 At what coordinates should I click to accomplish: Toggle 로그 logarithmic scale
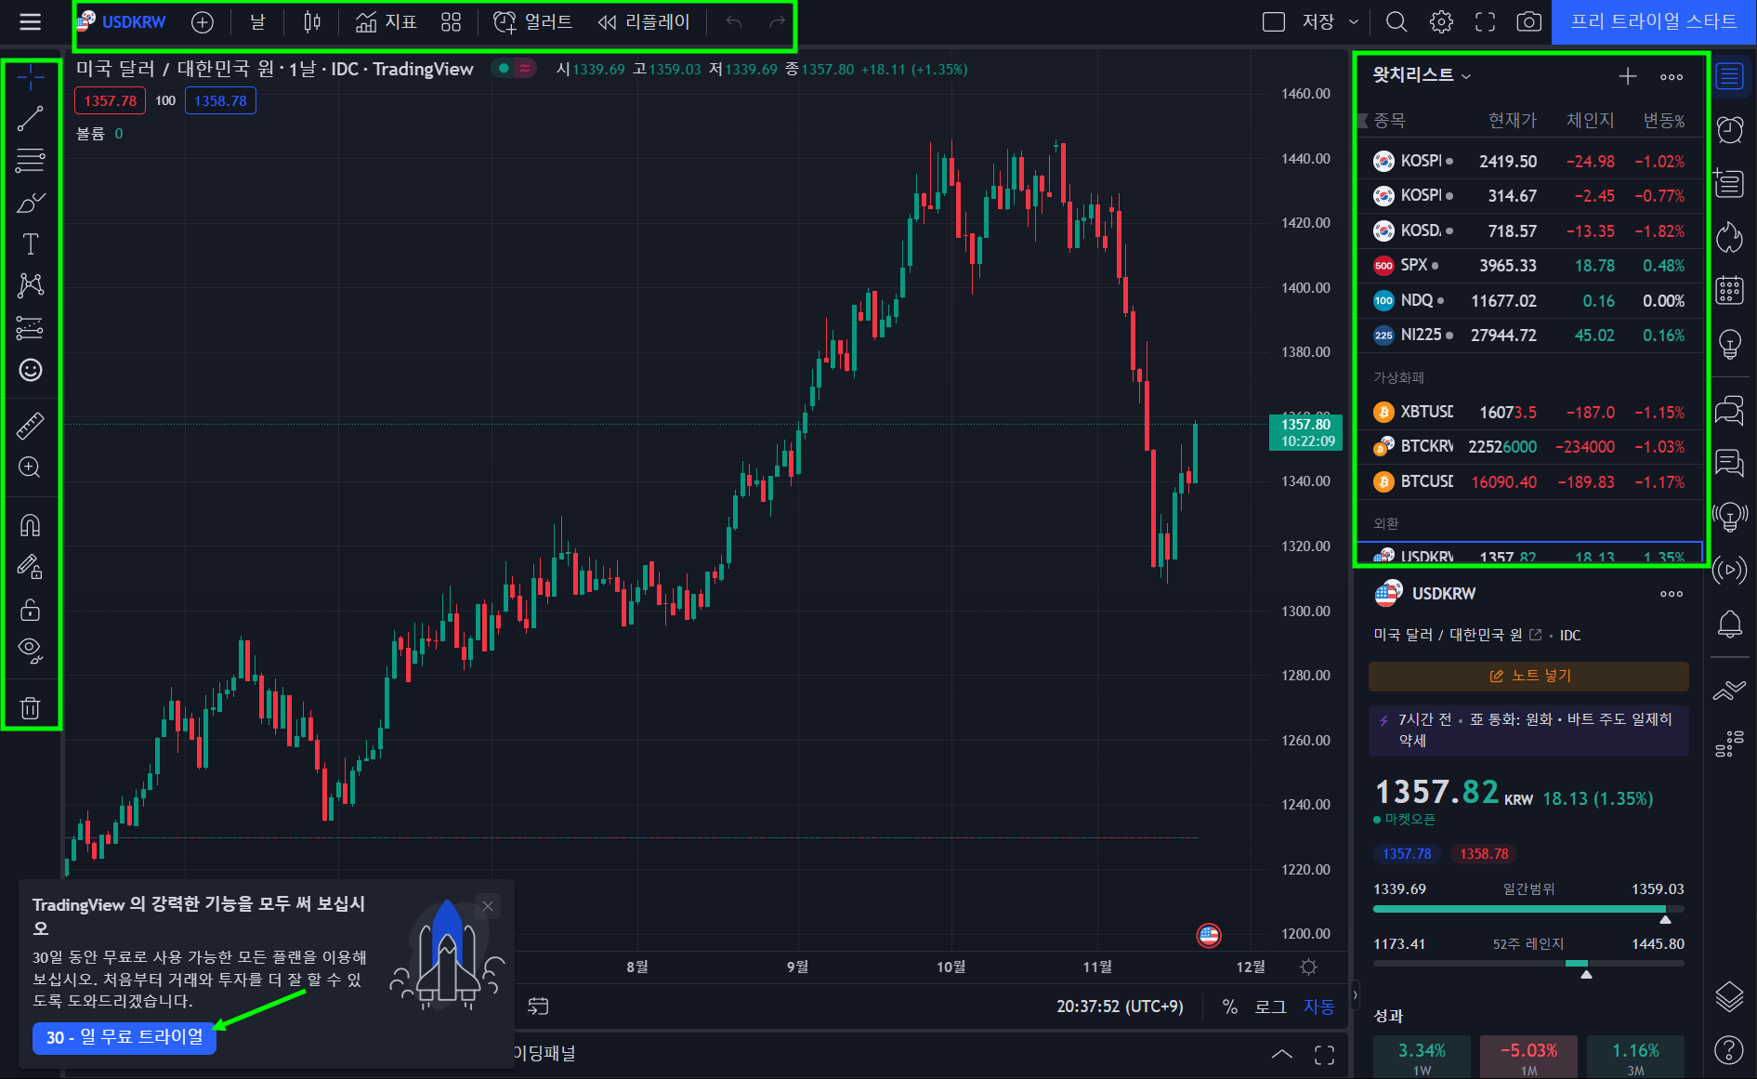click(x=1270, y=1007)
